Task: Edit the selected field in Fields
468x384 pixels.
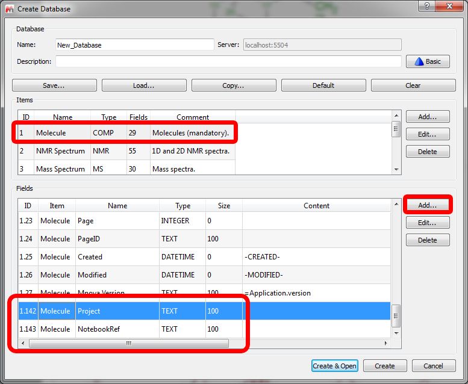Action: point(428,223)
